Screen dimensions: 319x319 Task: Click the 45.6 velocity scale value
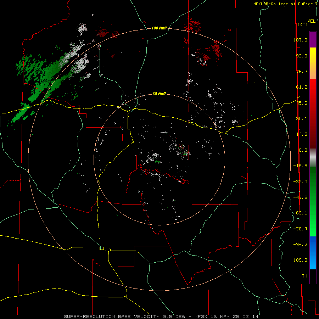click(302, 103)
